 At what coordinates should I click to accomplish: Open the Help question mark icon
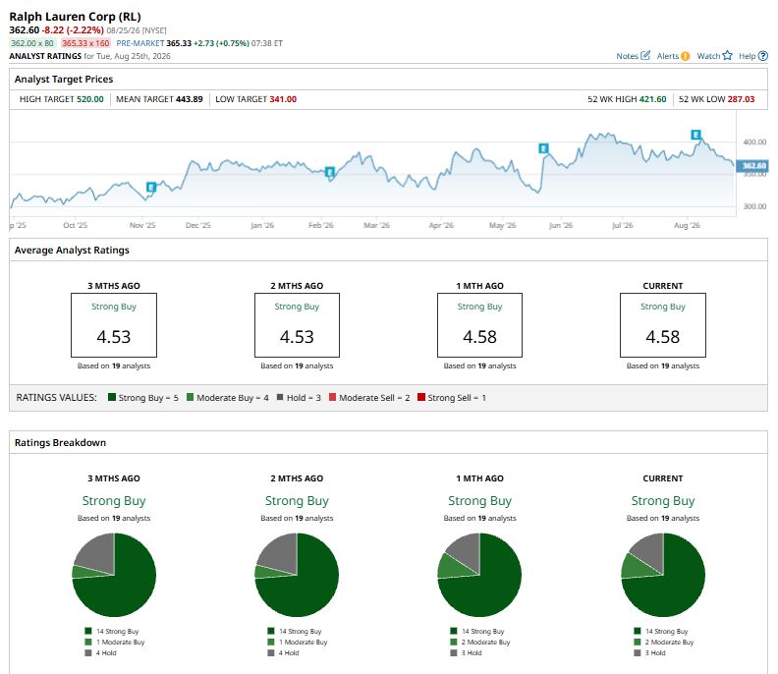point(763,56)
